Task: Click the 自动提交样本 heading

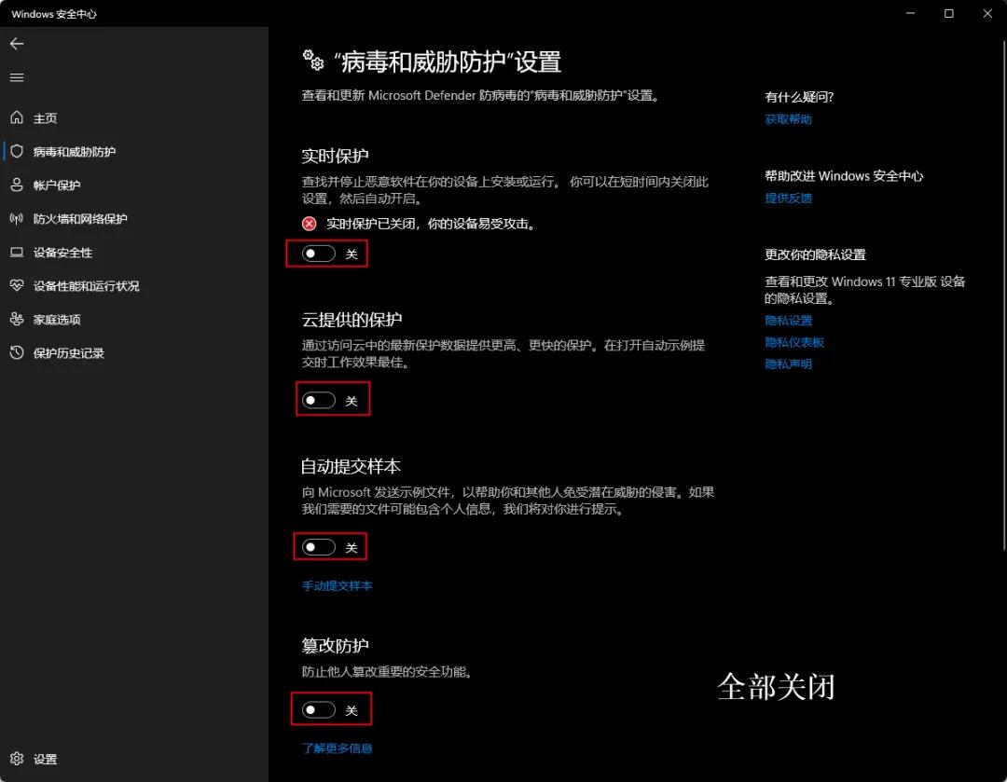Action: click(351, 467)
